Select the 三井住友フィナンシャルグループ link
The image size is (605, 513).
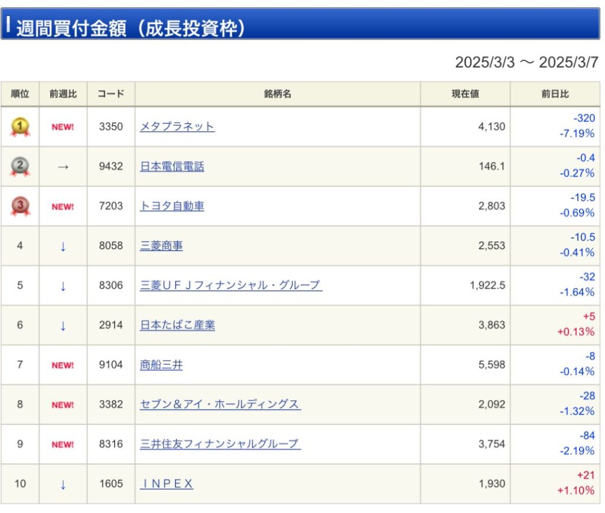[220, 445]
